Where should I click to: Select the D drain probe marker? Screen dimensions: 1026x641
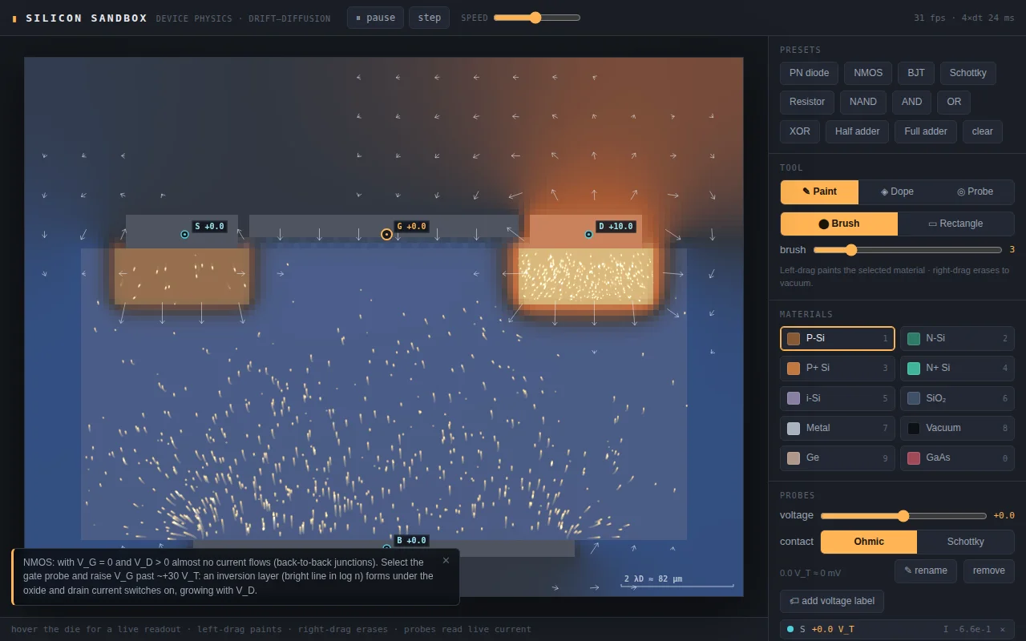pyautogui.click(x=588, y=235)
